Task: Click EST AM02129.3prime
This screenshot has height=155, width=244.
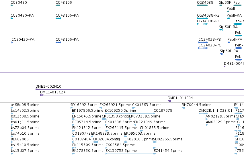Action: pos(220,122)
